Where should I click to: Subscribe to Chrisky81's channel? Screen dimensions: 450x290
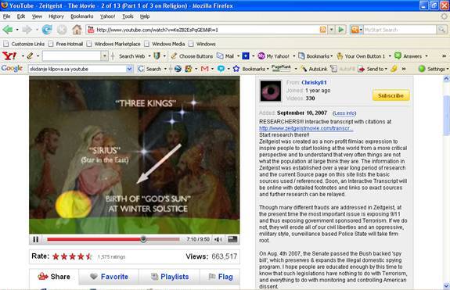click(391, 95)
